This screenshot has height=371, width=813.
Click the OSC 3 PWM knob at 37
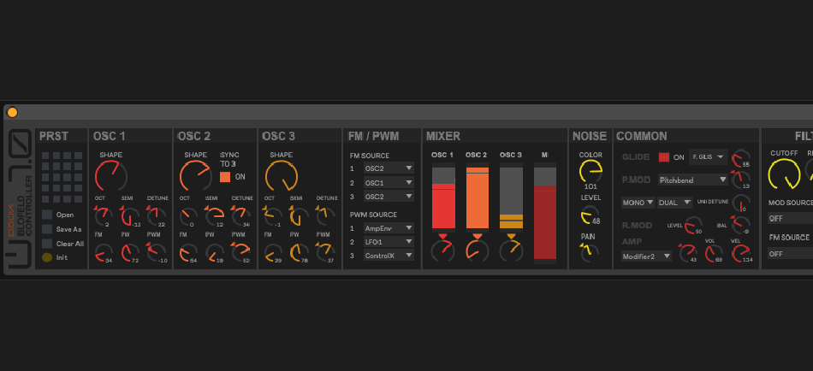(325, 252)
